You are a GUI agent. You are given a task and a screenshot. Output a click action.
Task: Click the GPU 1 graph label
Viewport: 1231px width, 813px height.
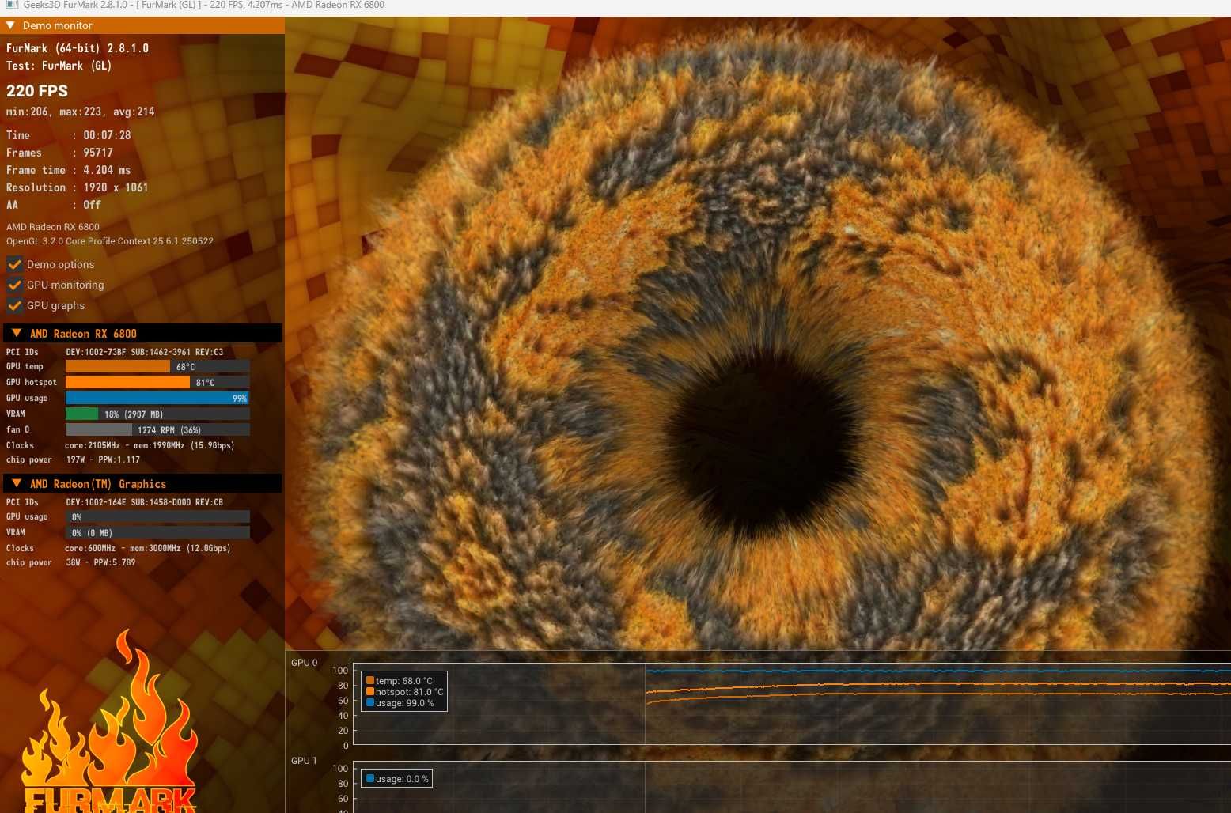(304, 761)
